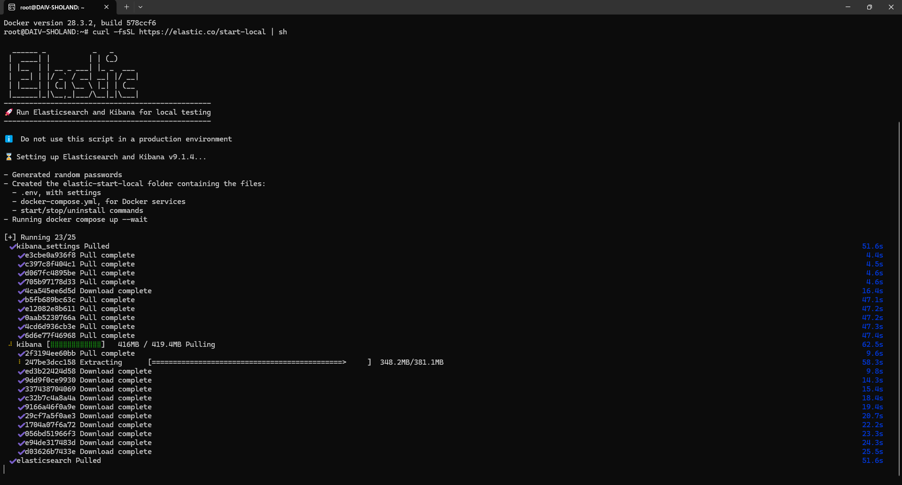
Task: Click the spinner icon beside kibana
Action: 10,344
